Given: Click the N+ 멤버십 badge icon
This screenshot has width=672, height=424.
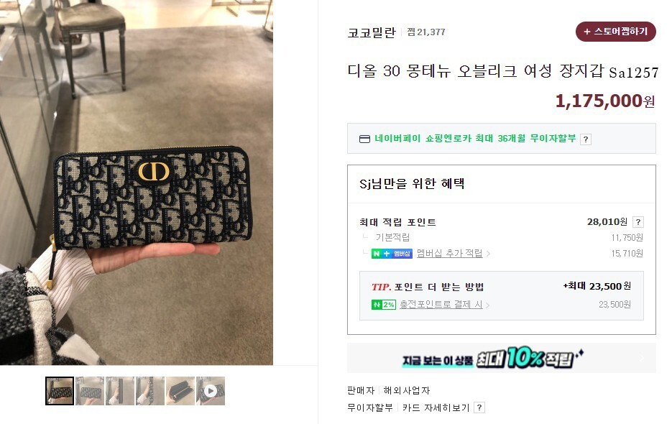Looking at the screenshot, I should coord(392,254).
